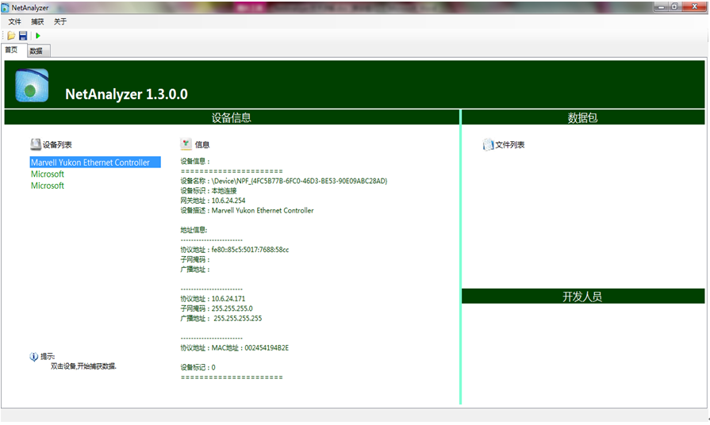This screenshot has width=710, height=425.
Task: Select Marvell Yukon Ethernet Controller in device list
Action: coord(95,163)
